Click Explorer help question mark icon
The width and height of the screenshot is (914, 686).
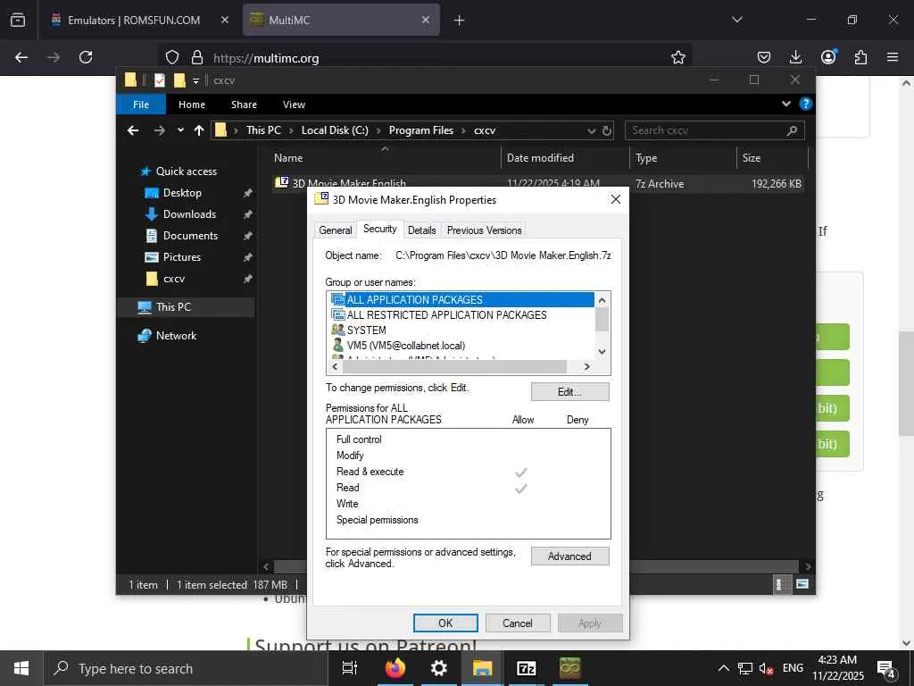(806, 104)
